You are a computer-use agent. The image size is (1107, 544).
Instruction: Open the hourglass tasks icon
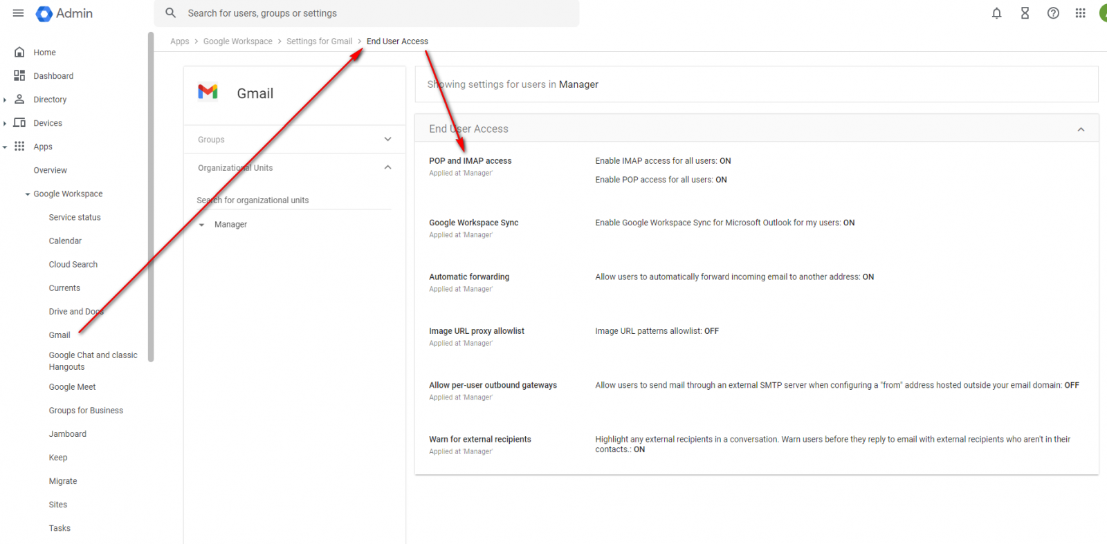click(1025, 13)
